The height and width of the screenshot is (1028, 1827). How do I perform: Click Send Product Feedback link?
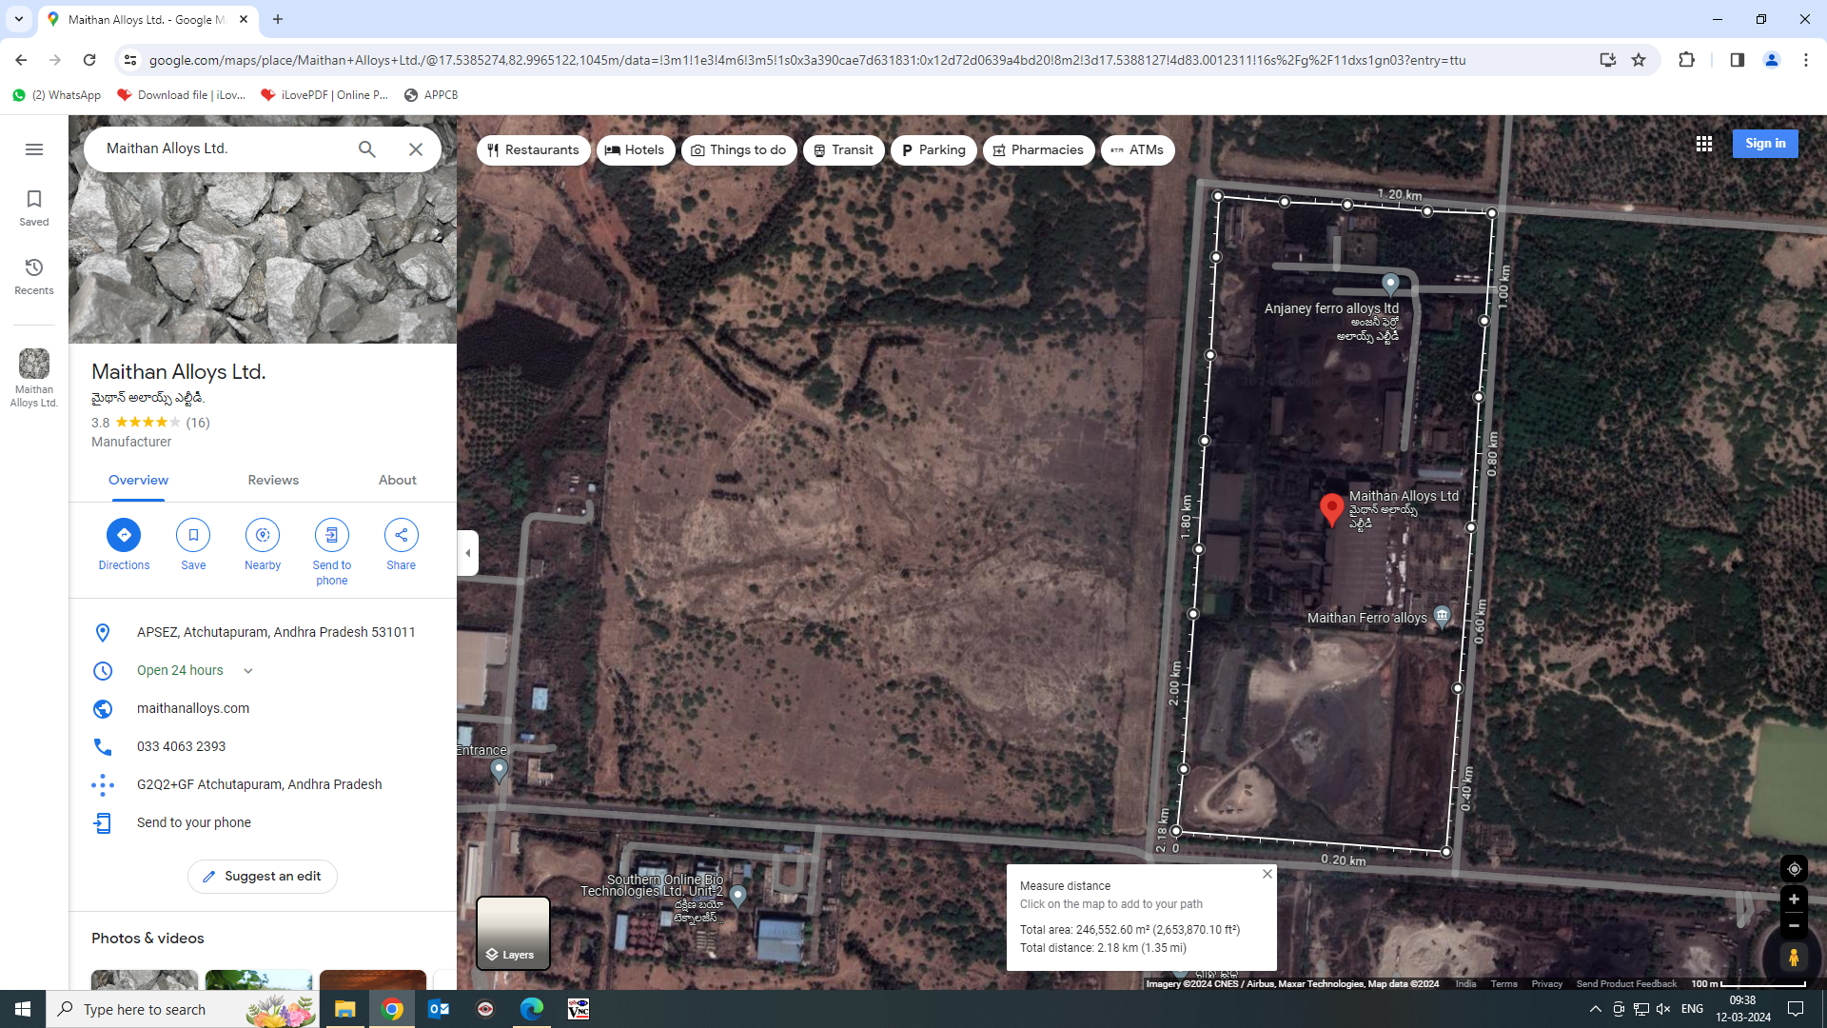1626,984
